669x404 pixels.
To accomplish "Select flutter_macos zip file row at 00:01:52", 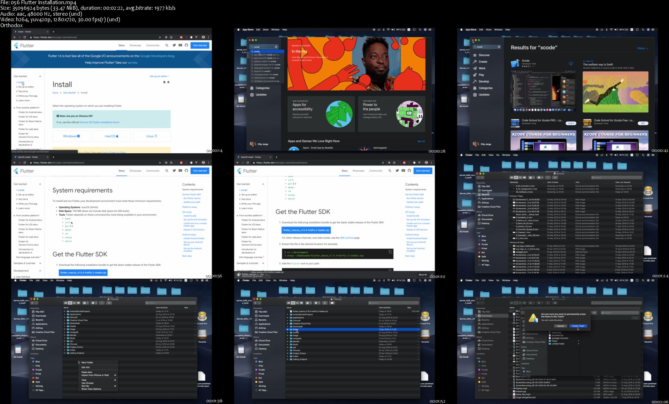I will tap(353, 311).
